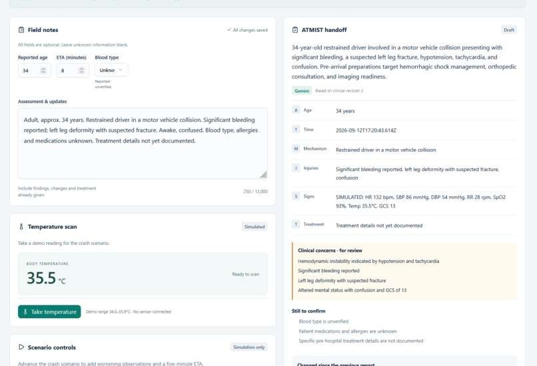
Task: Click the Significant bleeding reported concern line
Action: (x=328, y=271)
